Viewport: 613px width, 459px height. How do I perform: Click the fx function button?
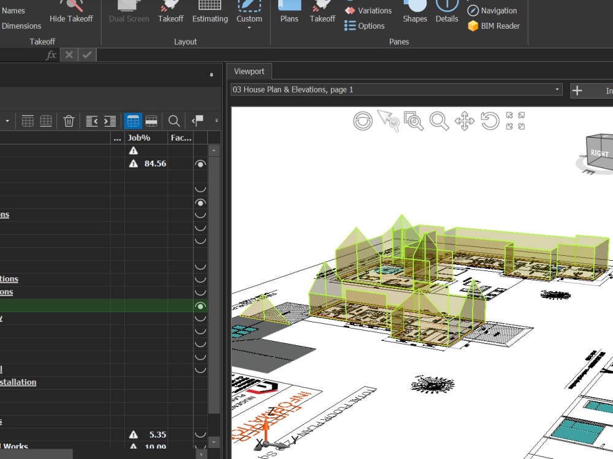pos(51,54)
